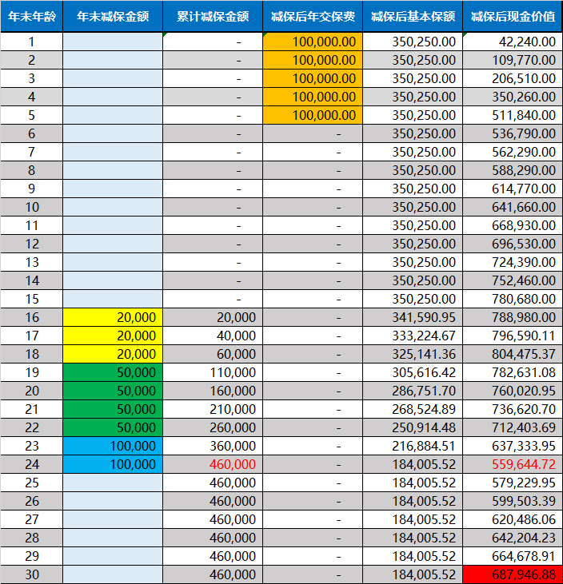Click cash value cell 206,510.00
563x584 pixels.
[x=513, y=78]
